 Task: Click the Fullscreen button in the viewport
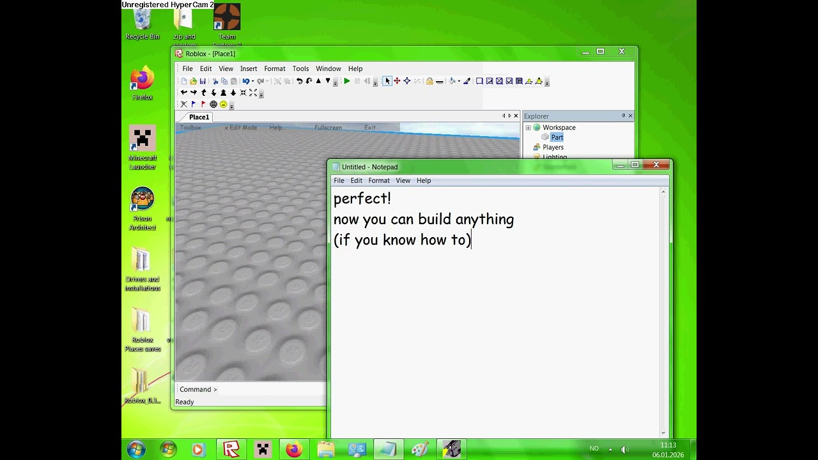(x=328, y=128)
